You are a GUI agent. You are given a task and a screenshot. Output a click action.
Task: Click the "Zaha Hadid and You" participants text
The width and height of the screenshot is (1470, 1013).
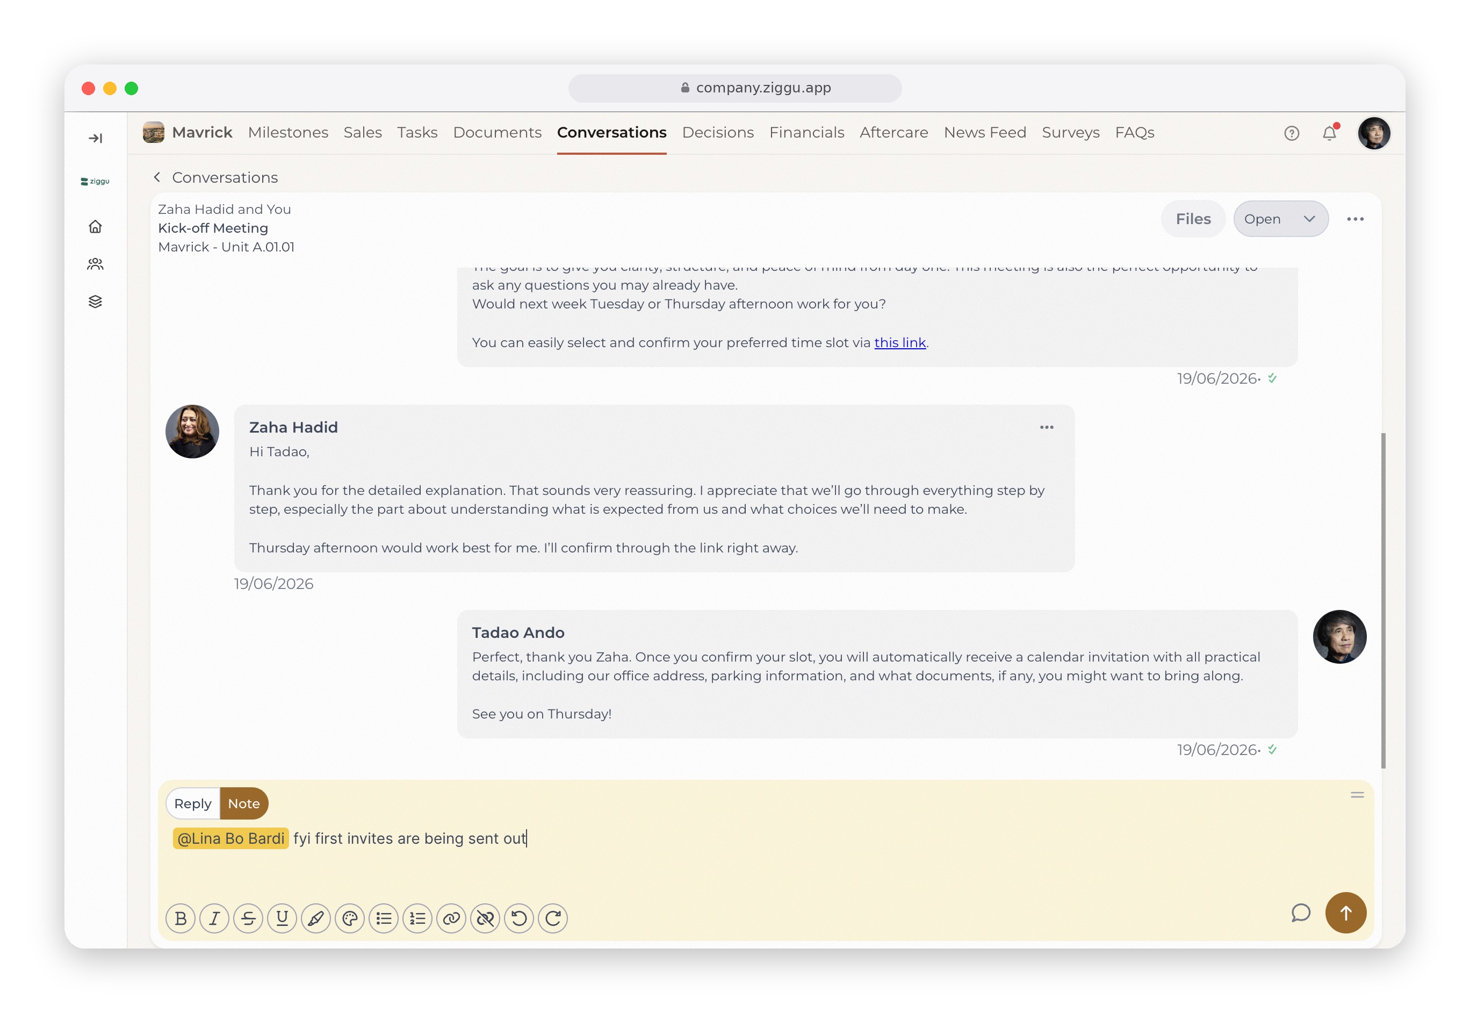(x=225, y=210)
